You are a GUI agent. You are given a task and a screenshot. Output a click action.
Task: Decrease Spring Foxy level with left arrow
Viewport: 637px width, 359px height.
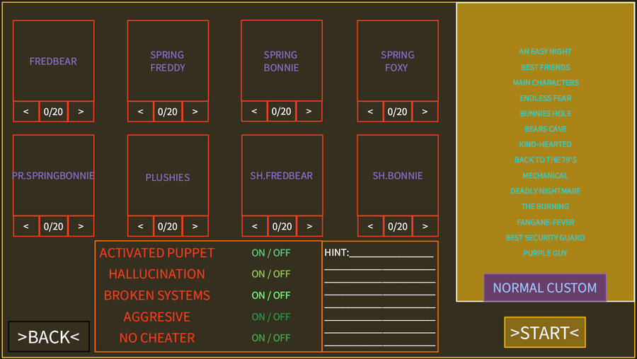(370, 112)
